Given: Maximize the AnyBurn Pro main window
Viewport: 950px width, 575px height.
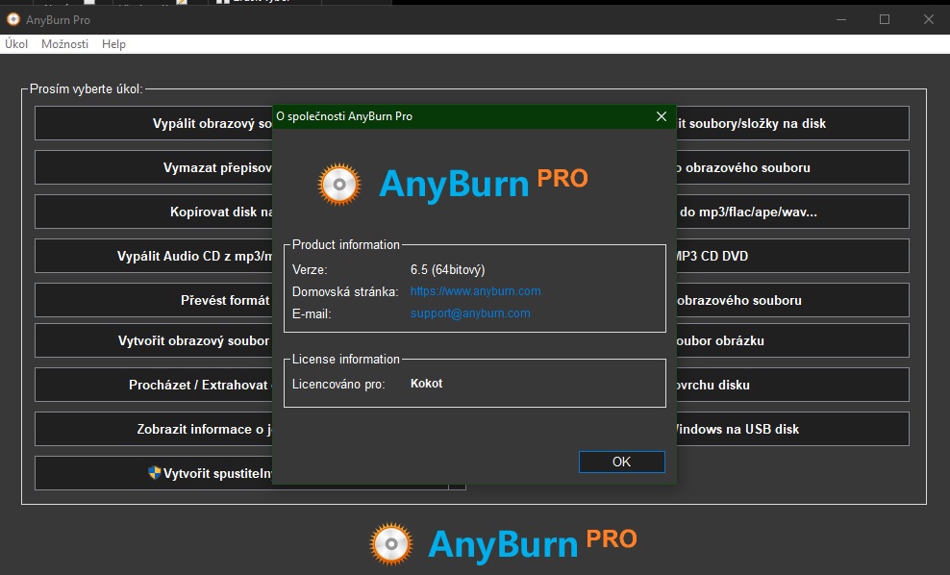Looking at the screenshot, I should [x=885, y=19].
